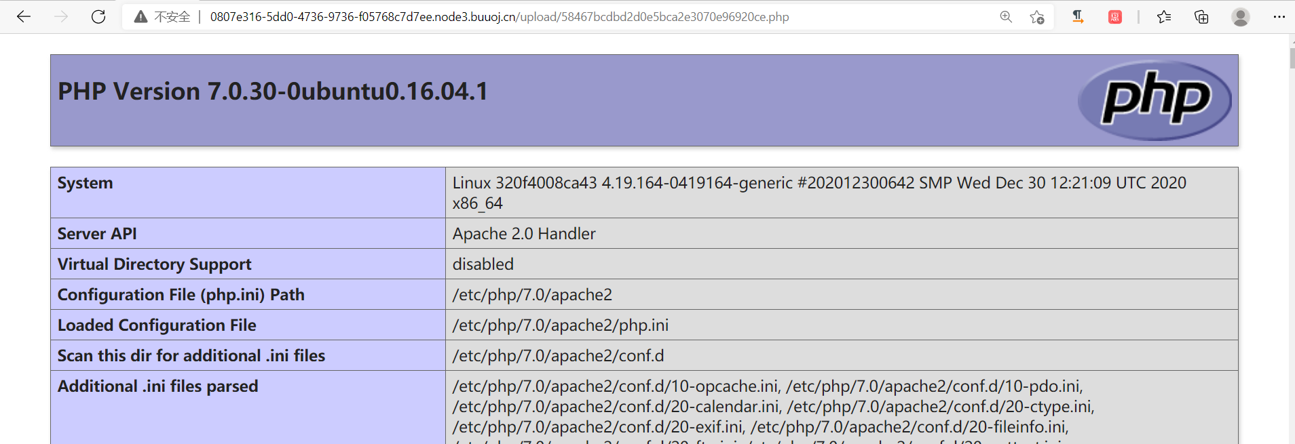Click the Loaded Configuration File label
Image resolution: width=1295 pixels, height=444 pixels.
coord(157,325)
